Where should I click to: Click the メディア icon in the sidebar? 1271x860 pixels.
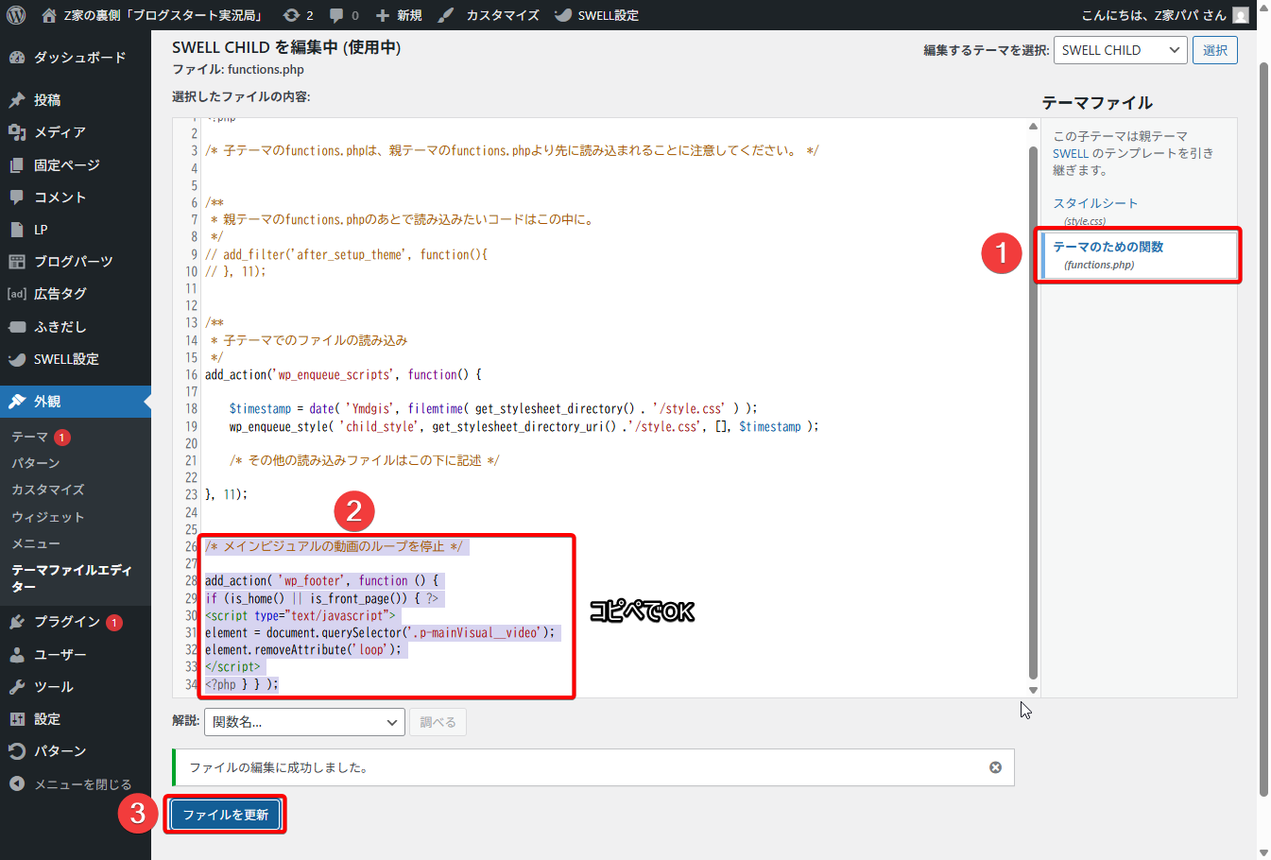17,132
